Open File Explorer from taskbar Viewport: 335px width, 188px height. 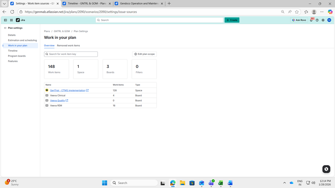182,183
